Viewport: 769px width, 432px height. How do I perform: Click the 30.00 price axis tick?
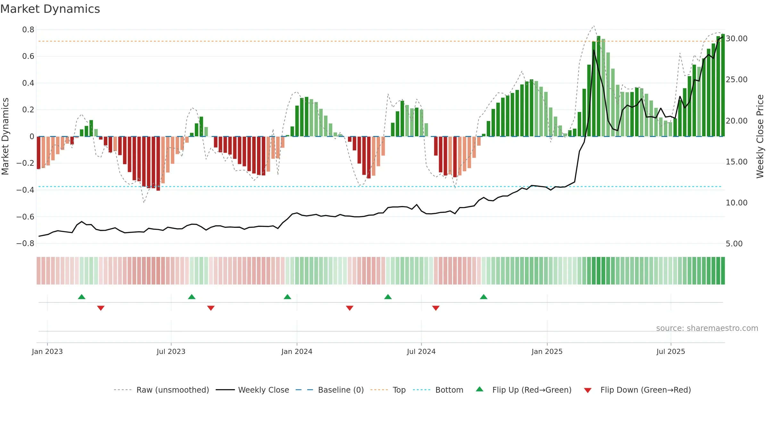coord(737,39)
